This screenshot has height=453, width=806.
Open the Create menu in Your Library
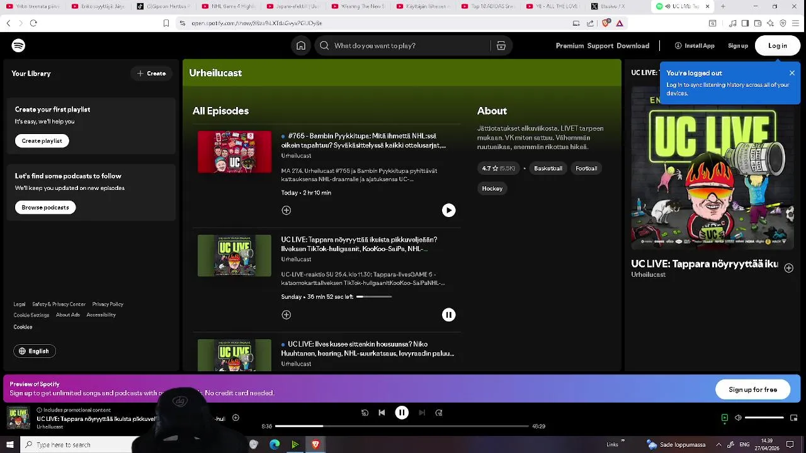(x=152, y=74)
